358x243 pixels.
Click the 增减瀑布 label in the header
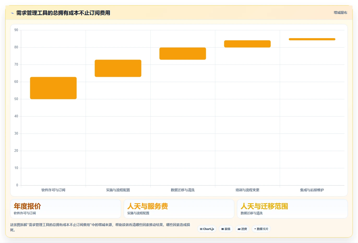(x=340, y=13)
